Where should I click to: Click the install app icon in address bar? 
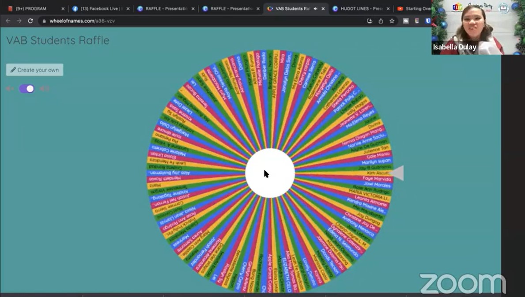(370, 21)
